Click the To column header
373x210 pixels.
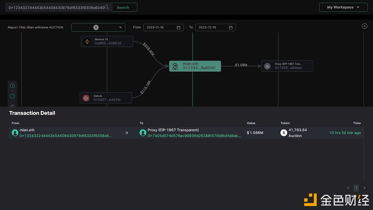tap(141, 123)
